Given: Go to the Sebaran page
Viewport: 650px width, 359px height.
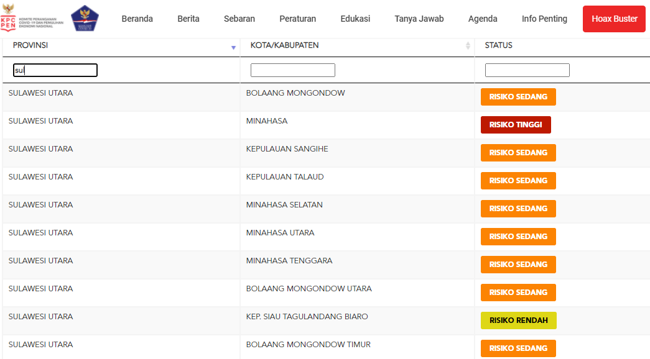Looking at the screenshot, I should click(239, 19).
